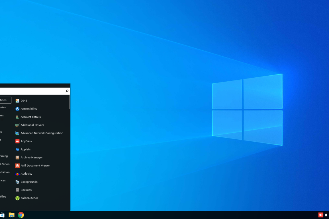This screenshot has height=219, width=329.
Task: Open Backgrounds settings
Action: pyautogui.click(x=29, y=182)
